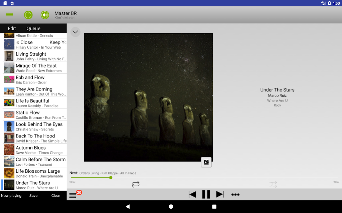Save the current queue
The height and width of the screenshot is (213, 342).
[x=33, y=196]
